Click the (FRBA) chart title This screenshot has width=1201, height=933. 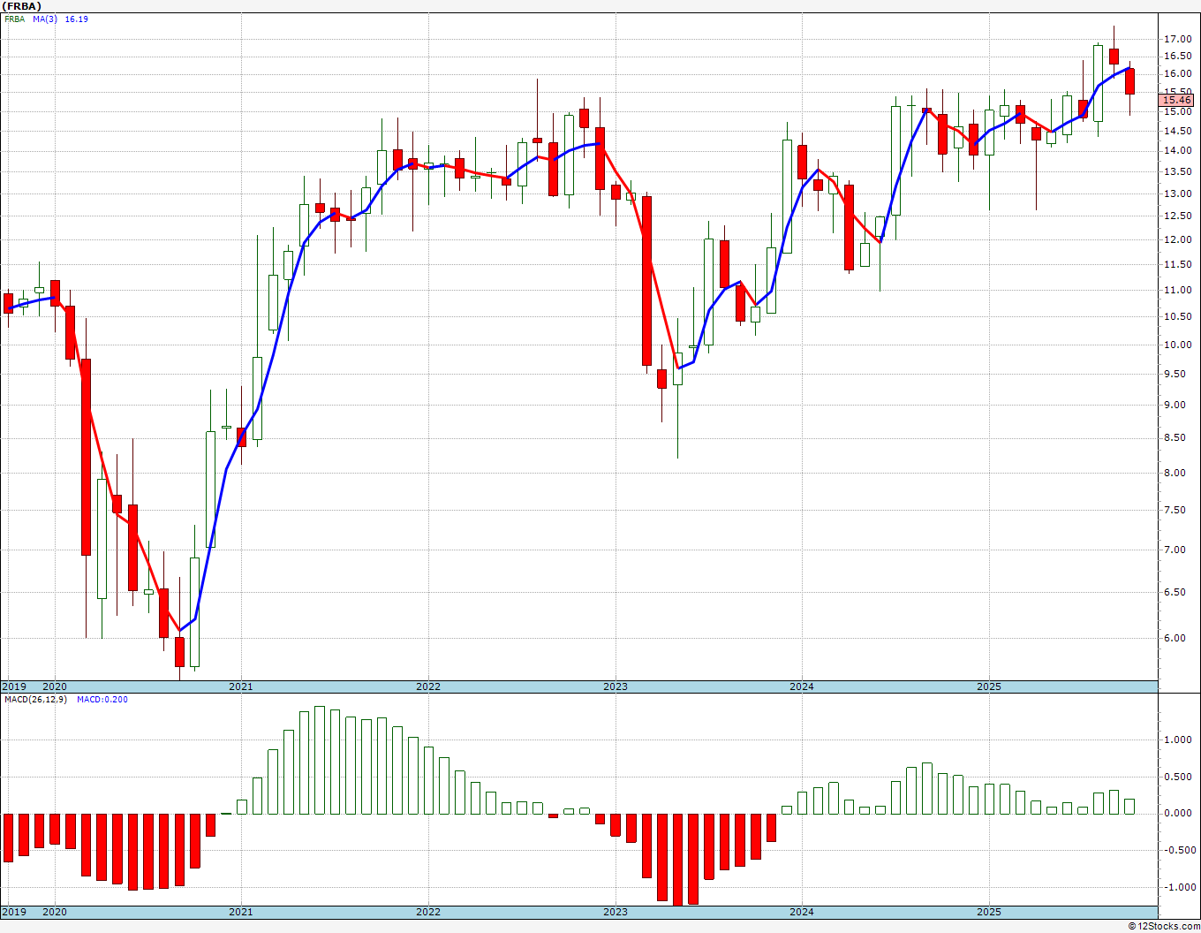(x=22, y=5)
